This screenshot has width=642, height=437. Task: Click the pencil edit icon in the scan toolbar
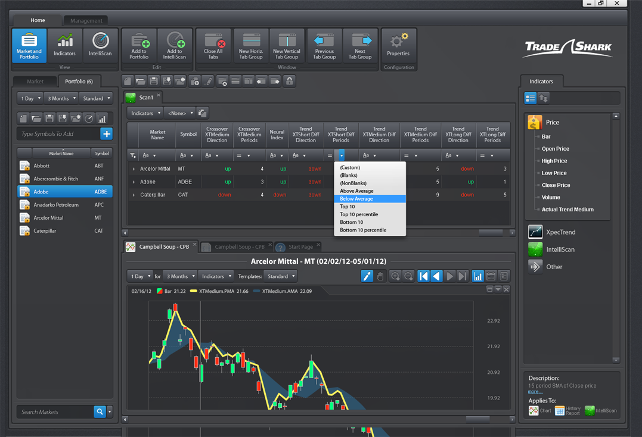208,82
